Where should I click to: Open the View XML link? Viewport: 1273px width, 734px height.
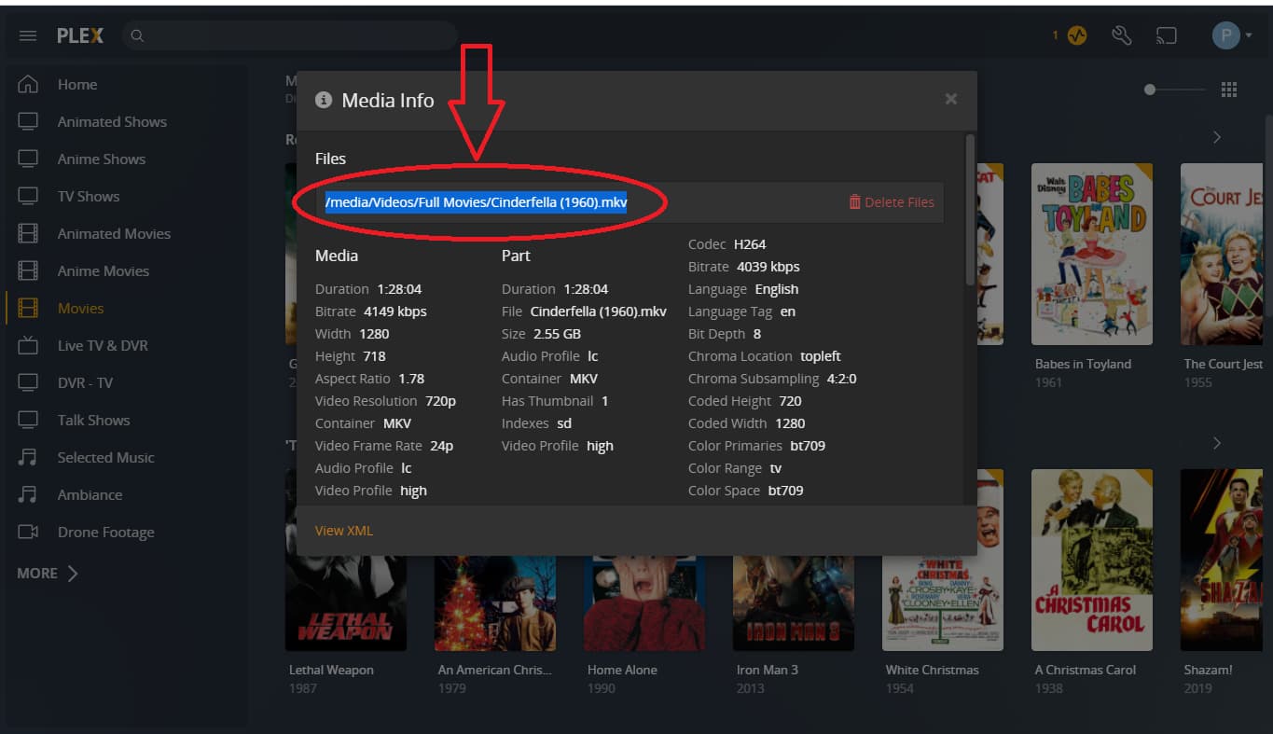point(344,531)
